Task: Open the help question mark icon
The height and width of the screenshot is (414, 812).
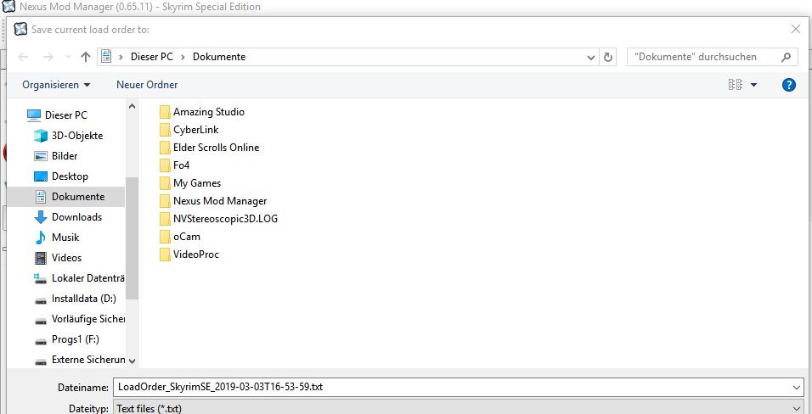Action: [x=788, y=85]
